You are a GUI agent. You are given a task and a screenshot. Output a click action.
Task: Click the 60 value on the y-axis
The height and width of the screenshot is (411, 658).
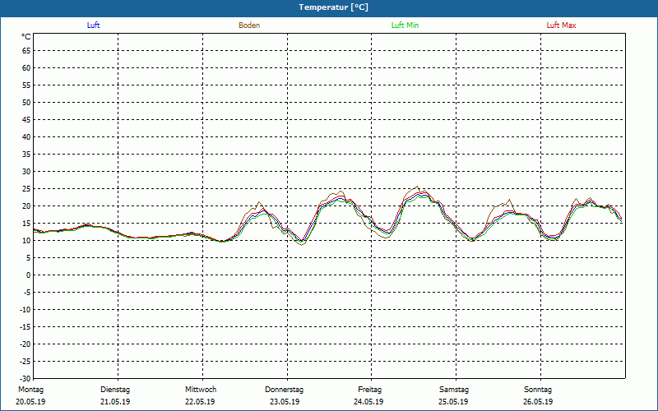pyautogui.click(x=26, y=68)
